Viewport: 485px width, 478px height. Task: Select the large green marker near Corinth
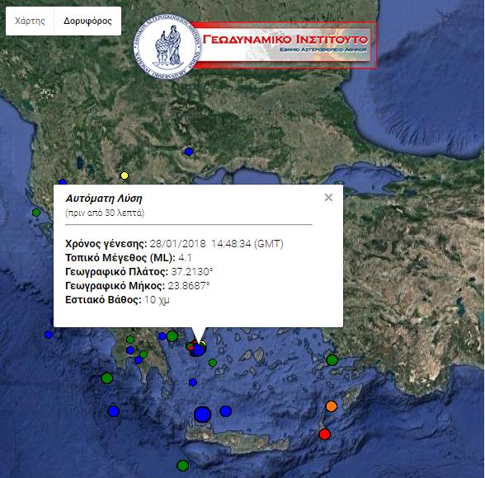pyautogui.click(x=172, y=336)
